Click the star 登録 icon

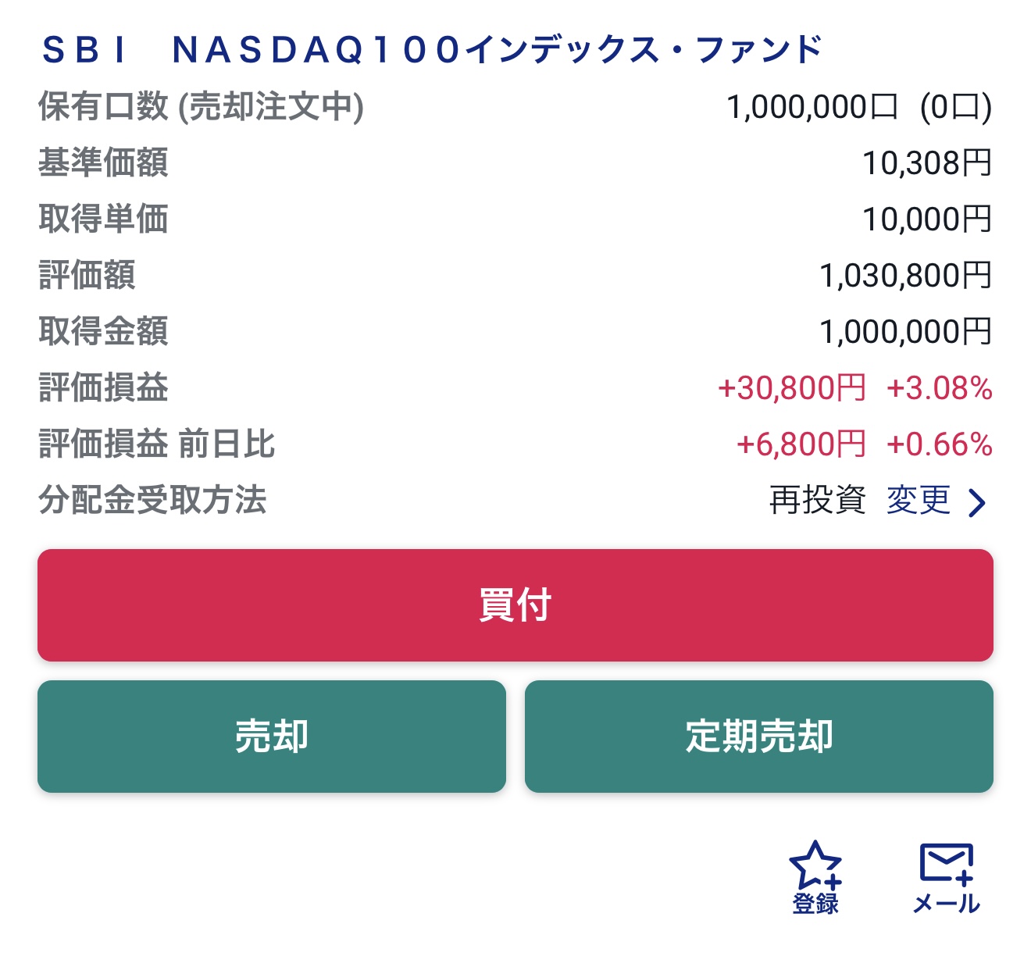816,866
